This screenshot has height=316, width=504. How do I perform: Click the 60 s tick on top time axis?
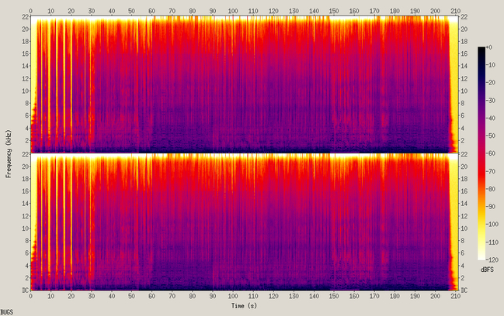point(152,11)
